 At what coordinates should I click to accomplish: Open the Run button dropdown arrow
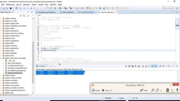point(63,8)
